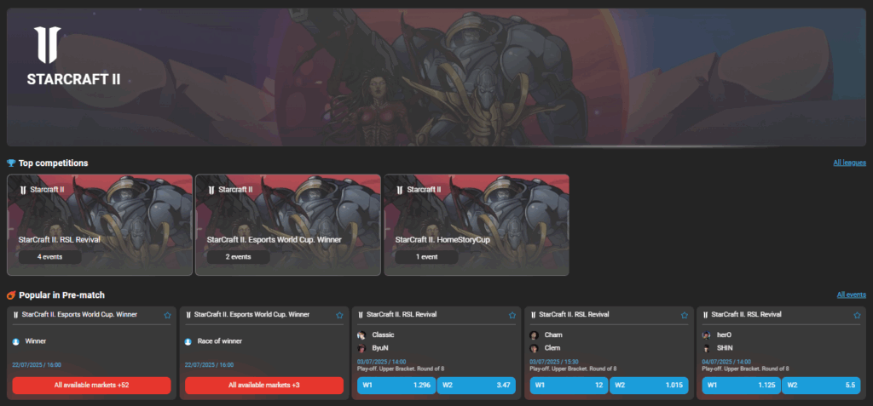The height and width of the screenshot is (406, 873).
Task: Open the All leagues link
Action: (849, 163)
